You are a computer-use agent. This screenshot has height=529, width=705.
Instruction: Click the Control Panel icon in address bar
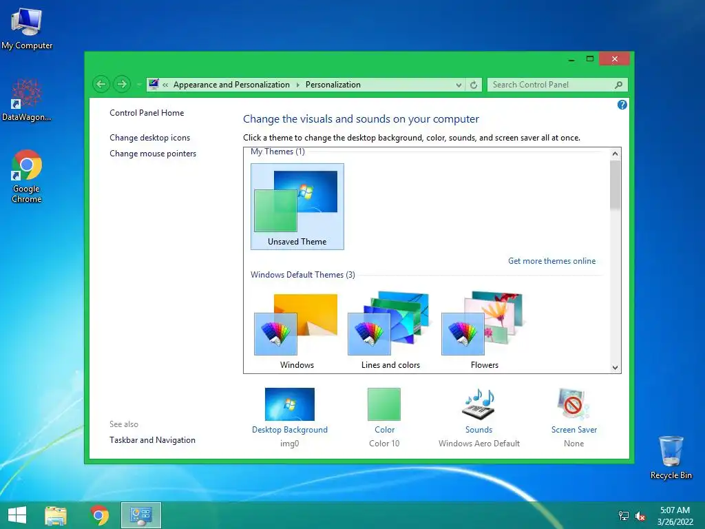154,84
